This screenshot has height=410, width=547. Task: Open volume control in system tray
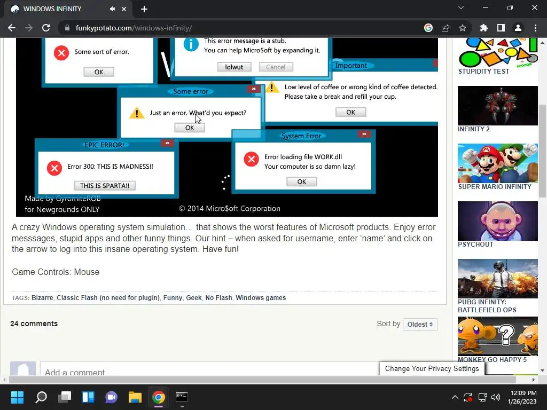click(495, 397)
